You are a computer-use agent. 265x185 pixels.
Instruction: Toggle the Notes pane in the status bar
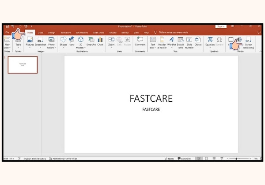(x=170, y=159)
